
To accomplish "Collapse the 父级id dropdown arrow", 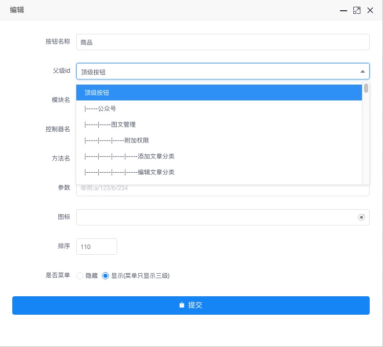I will tap(363, 72).
